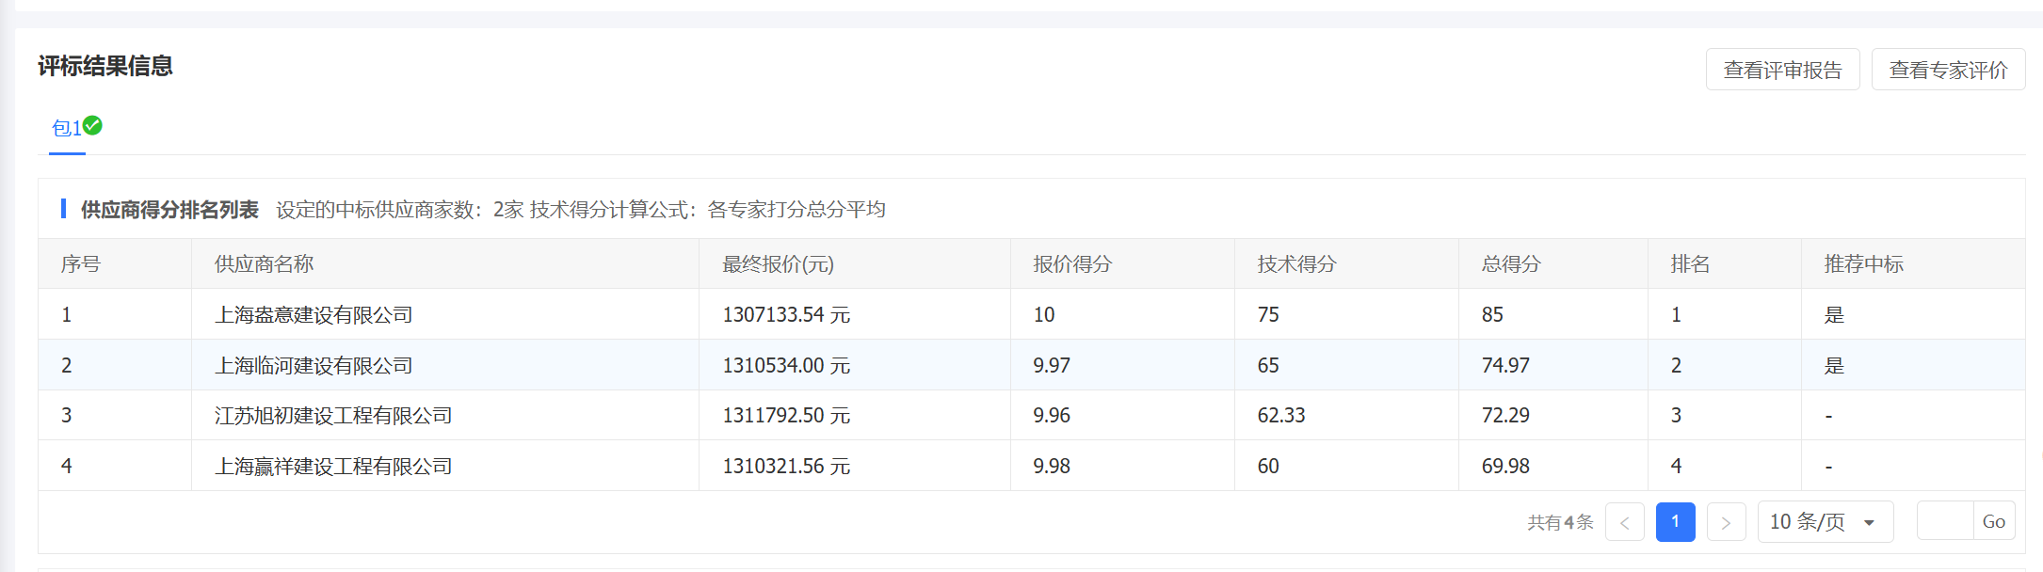
Task: Select the 包1 tab
Action: pos(66,128)
